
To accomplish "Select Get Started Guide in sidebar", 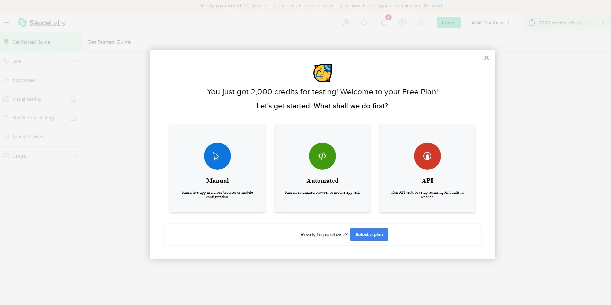I will [41, 42].
